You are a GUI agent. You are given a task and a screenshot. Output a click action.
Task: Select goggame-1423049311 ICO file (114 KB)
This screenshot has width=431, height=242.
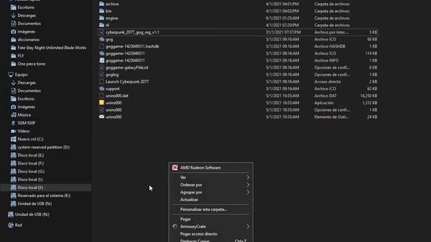(x=125, y=54)
